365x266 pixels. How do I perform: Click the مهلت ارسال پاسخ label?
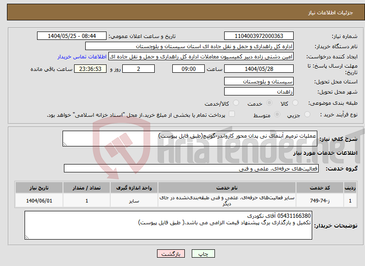333,69
